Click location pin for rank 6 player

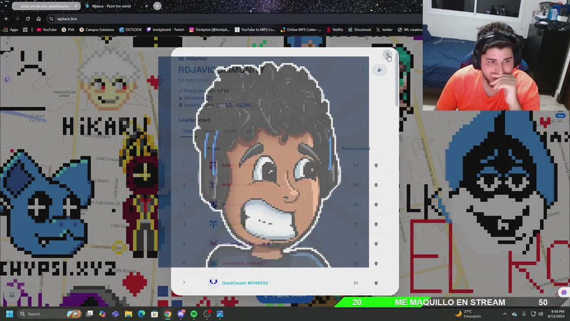coord(376,263)
